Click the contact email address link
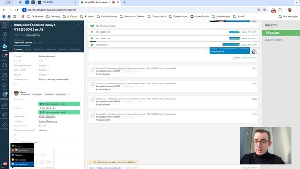The width and height of the screenshot is (300, 169). coord(48,121)
